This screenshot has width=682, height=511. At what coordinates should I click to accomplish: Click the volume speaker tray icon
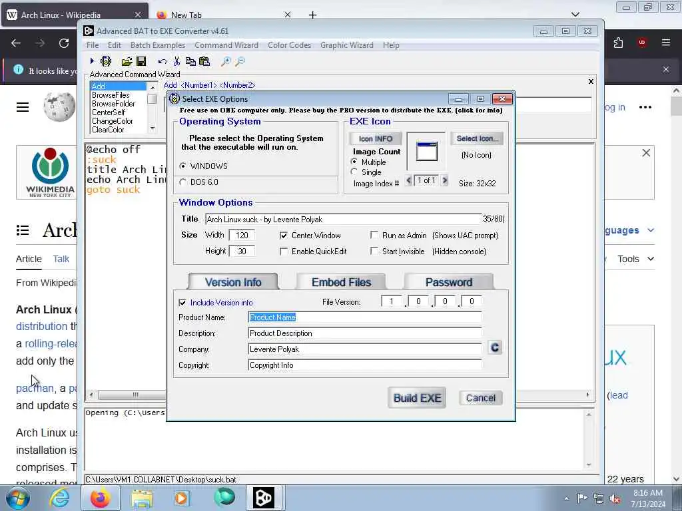[x=615, y=498]
